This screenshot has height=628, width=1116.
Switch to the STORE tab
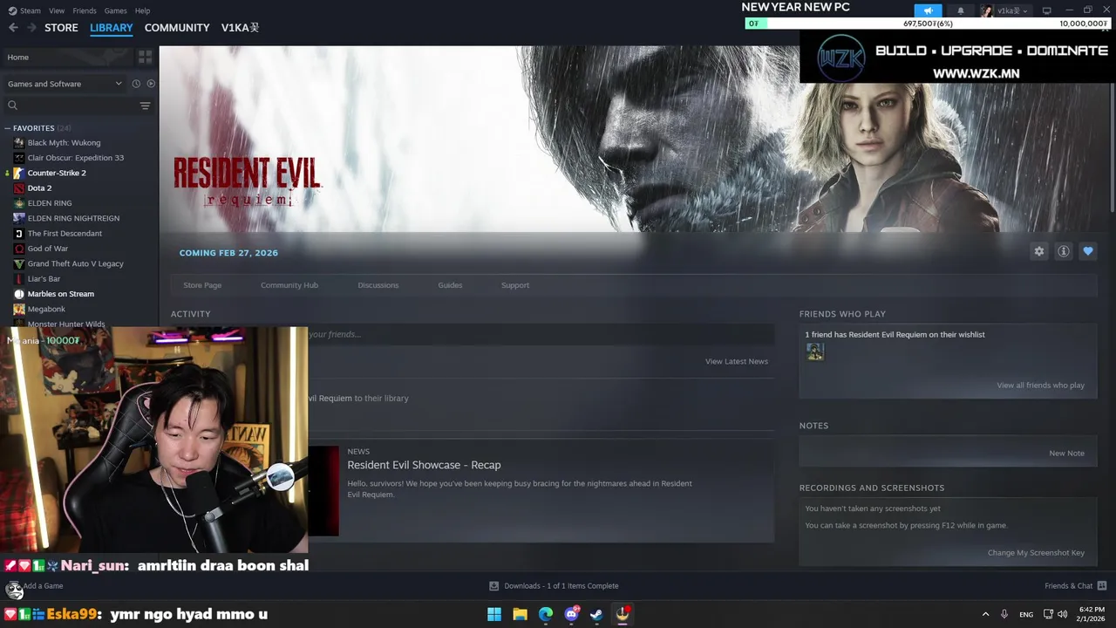(x=61, y=28)
